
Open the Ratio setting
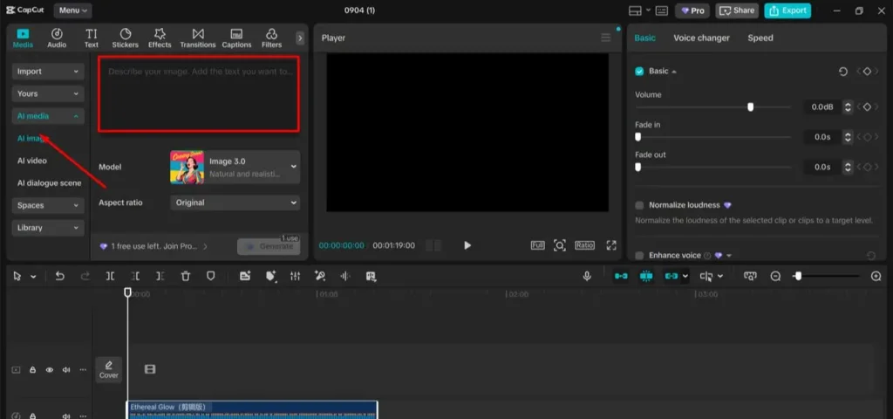585,245
